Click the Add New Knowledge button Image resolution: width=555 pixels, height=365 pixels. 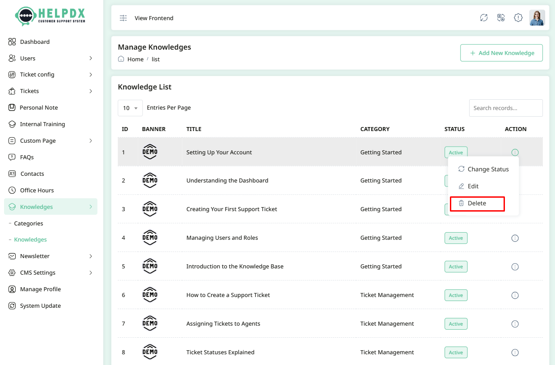tap(501, 53)
